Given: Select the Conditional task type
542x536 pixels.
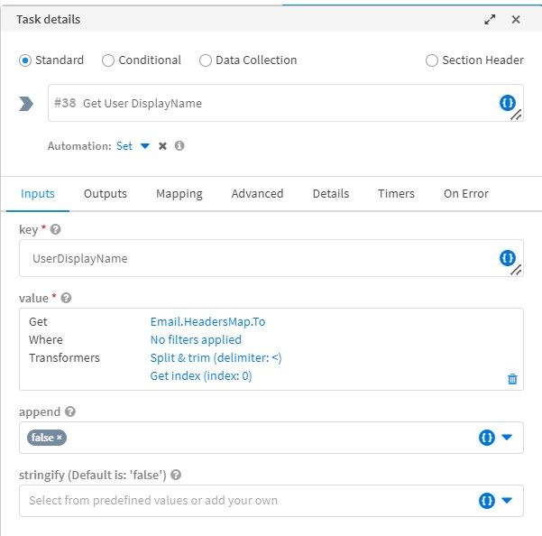Looking at the screenshot, I should click(x=108, y=60).
